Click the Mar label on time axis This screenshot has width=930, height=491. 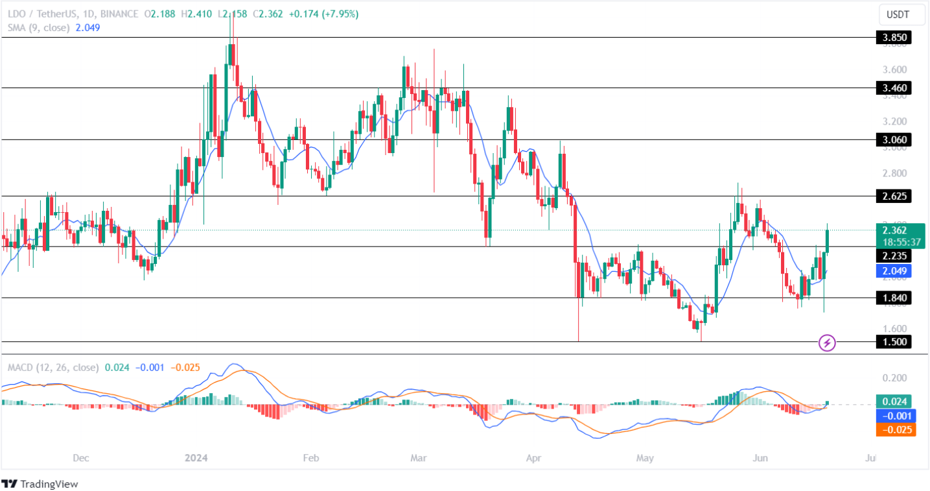tap(419, 458)
